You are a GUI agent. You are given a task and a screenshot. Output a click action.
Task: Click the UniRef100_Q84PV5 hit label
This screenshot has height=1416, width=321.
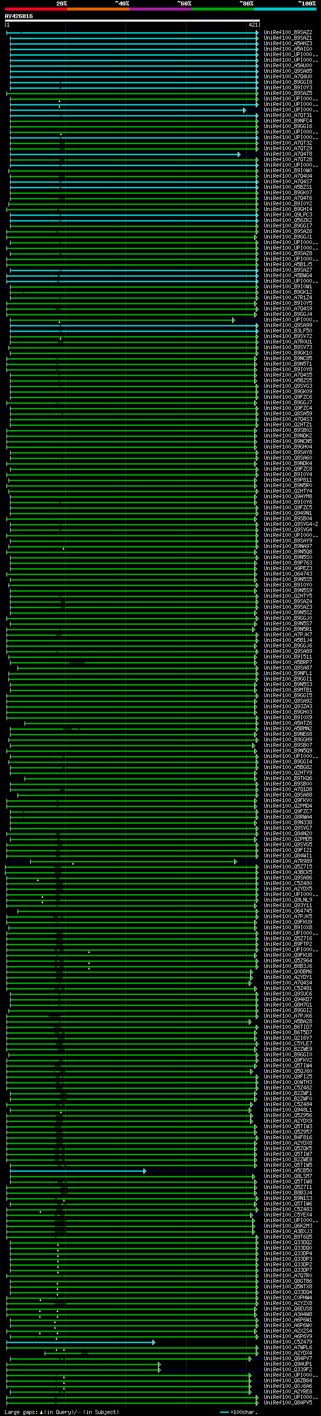pos(288,1403)
